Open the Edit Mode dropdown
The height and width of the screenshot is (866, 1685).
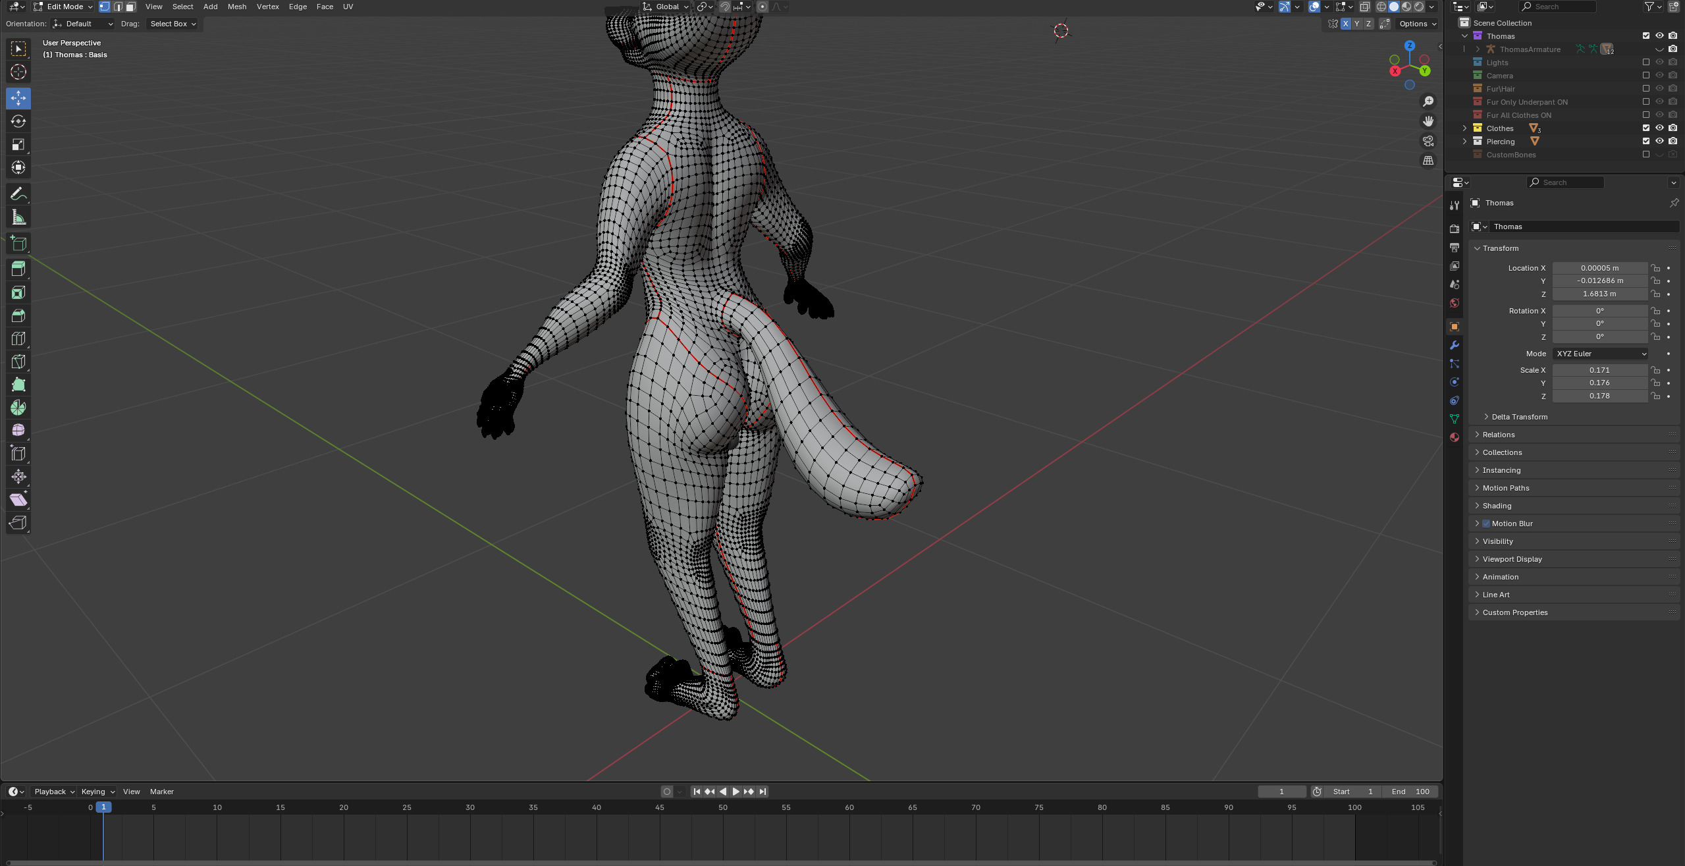(x=63, y=7)
